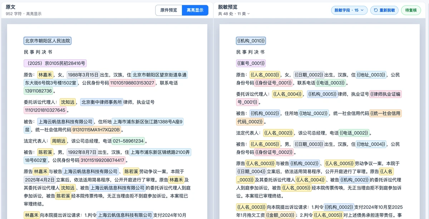
Task: Click the {{地址_0003}} placeholder
Action: tap(371, 75)
